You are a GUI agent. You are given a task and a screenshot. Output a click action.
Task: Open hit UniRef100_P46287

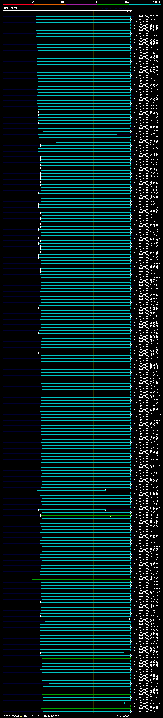[x=146, y=19]
